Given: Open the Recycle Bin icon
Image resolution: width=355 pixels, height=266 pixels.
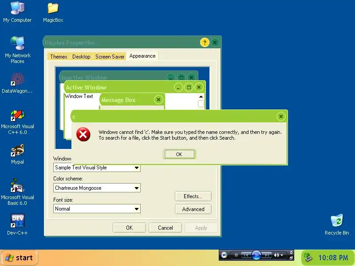Looking at the screenshot, I should pos(337,224).
